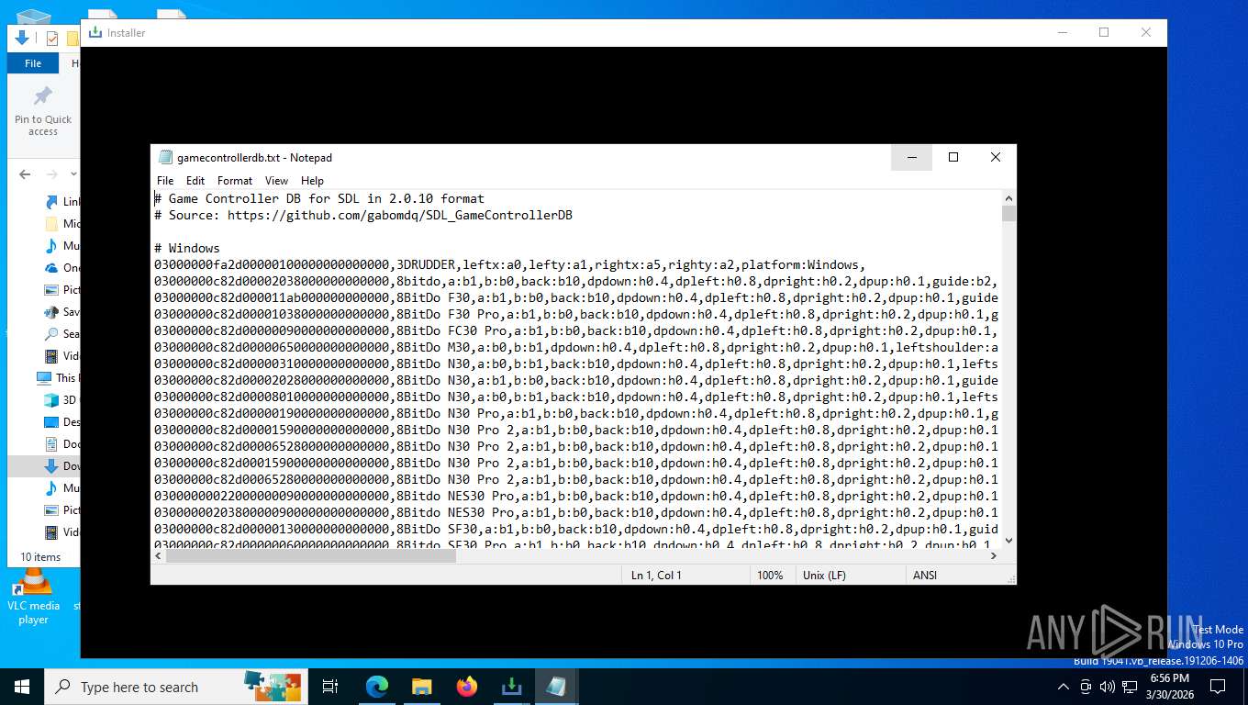
Task: Open the File menu in Notepad
Action: coord(165,181)
